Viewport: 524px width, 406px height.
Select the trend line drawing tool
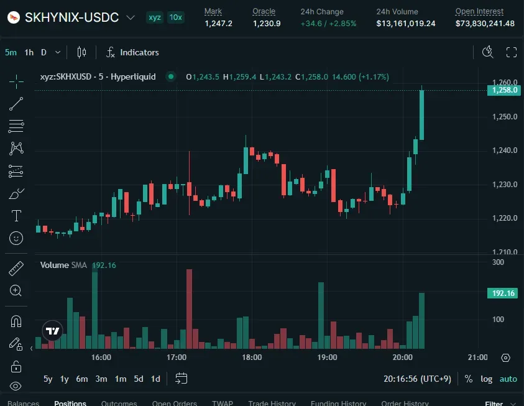[16, 104]
